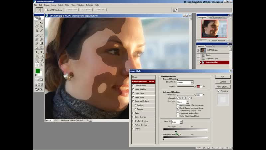This screenshot has width=266, height=150.
Task: Toggle the Preview checkbox
Action: (x=218, y=91)
